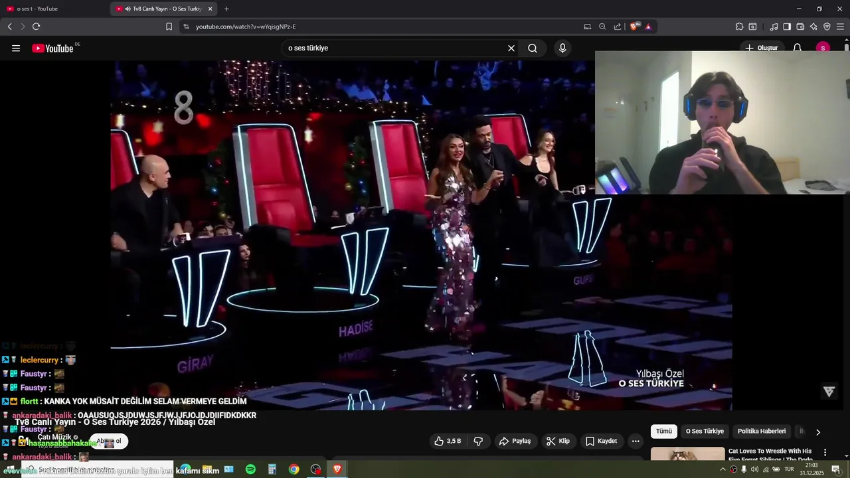This screenshot has height=478, width=850.
Task: Click the address bar URL
Action: 246,27
